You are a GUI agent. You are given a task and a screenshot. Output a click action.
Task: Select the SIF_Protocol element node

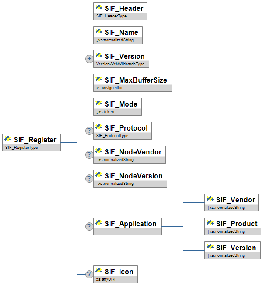pyautogui.click(x=126, y=128)
